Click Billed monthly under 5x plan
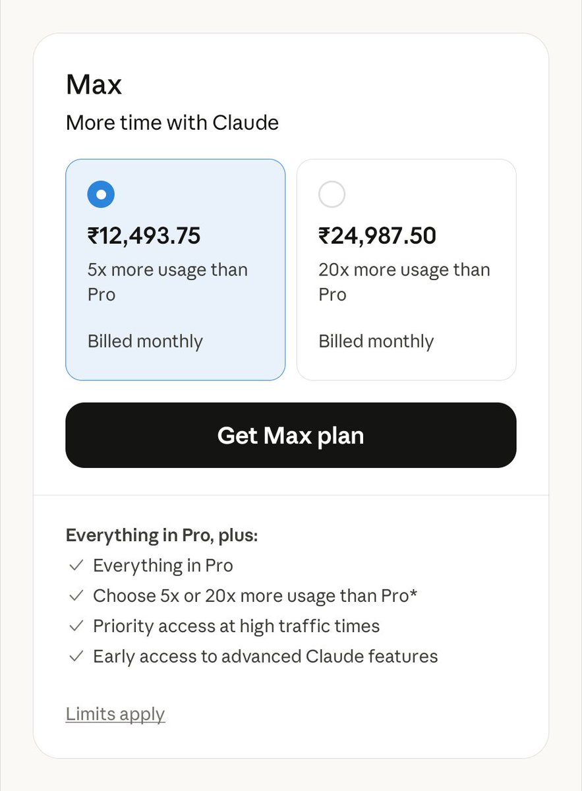582x791 pixels. 145,341
